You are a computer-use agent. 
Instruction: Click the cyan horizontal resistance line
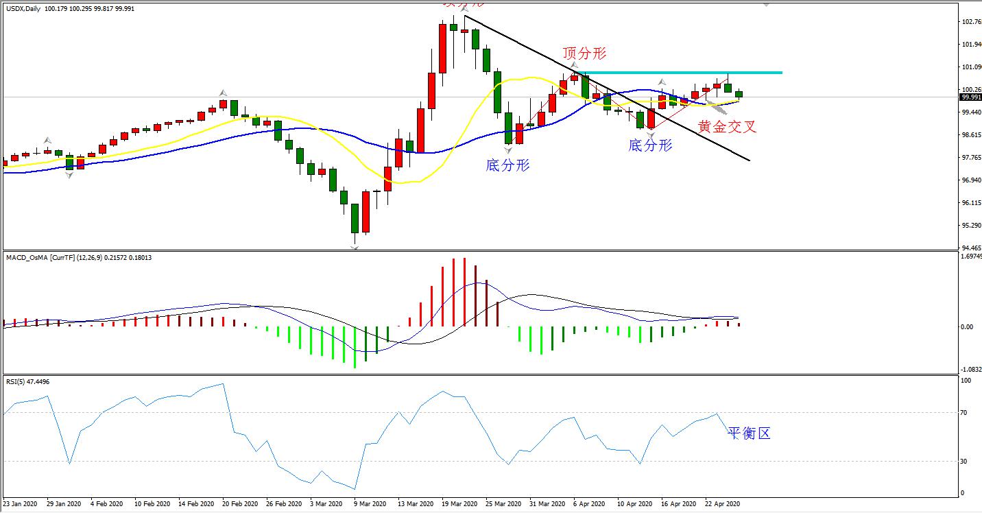[x=686, y=73]
